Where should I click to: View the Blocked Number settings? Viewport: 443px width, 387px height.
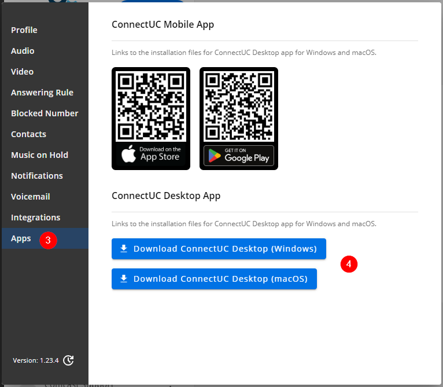[x=45, y=113]
